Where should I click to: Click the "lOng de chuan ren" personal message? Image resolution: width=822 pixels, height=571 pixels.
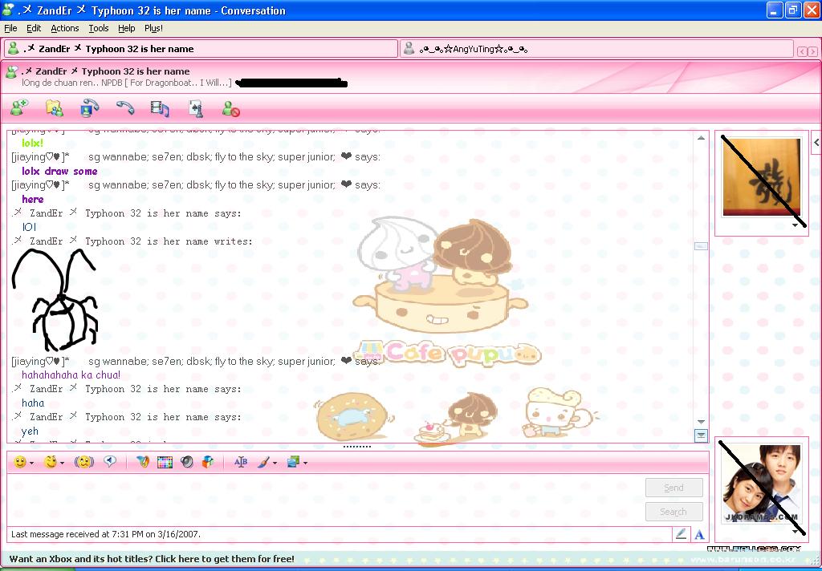click(x=126, y=83)
